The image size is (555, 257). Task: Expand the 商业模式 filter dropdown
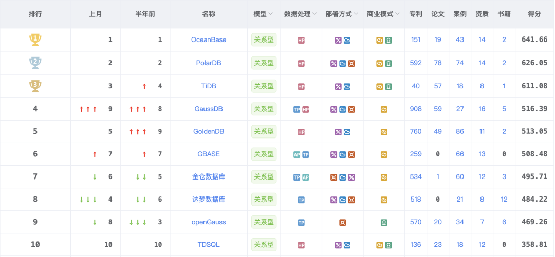[397, 14]
